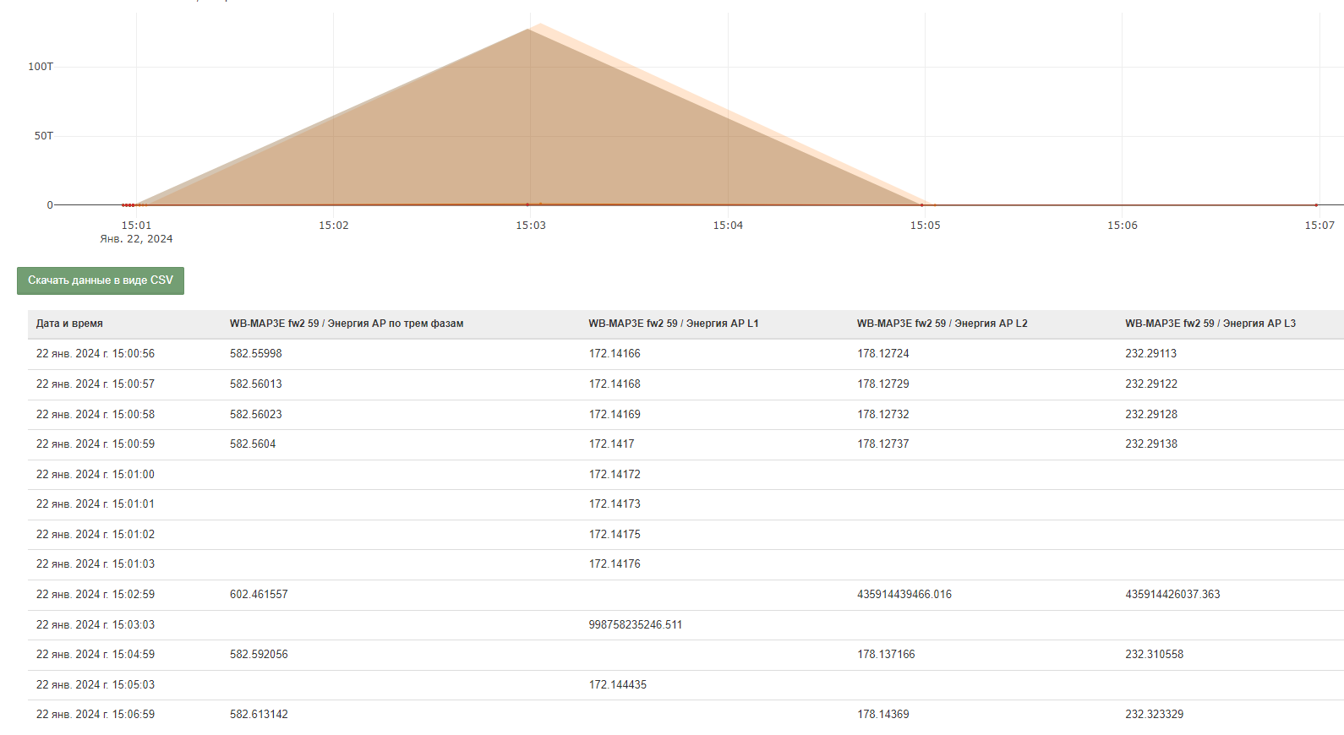Image resolution: width=1344 pixels, height=735 pixels.
Task: Click the anomalous value 435914439466.016
Action: point(904,595)
